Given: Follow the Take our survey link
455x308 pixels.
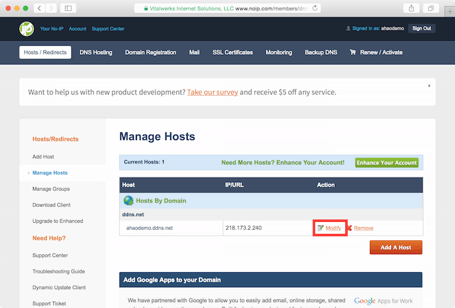Looking at the screenshot, I should (213, 92).
